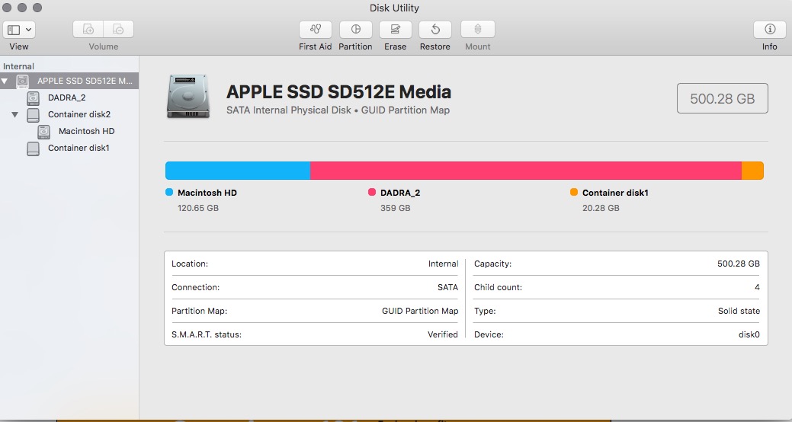Click the Type Solid state value
This screenshot has width=792, height=422.
pos(739,311)
